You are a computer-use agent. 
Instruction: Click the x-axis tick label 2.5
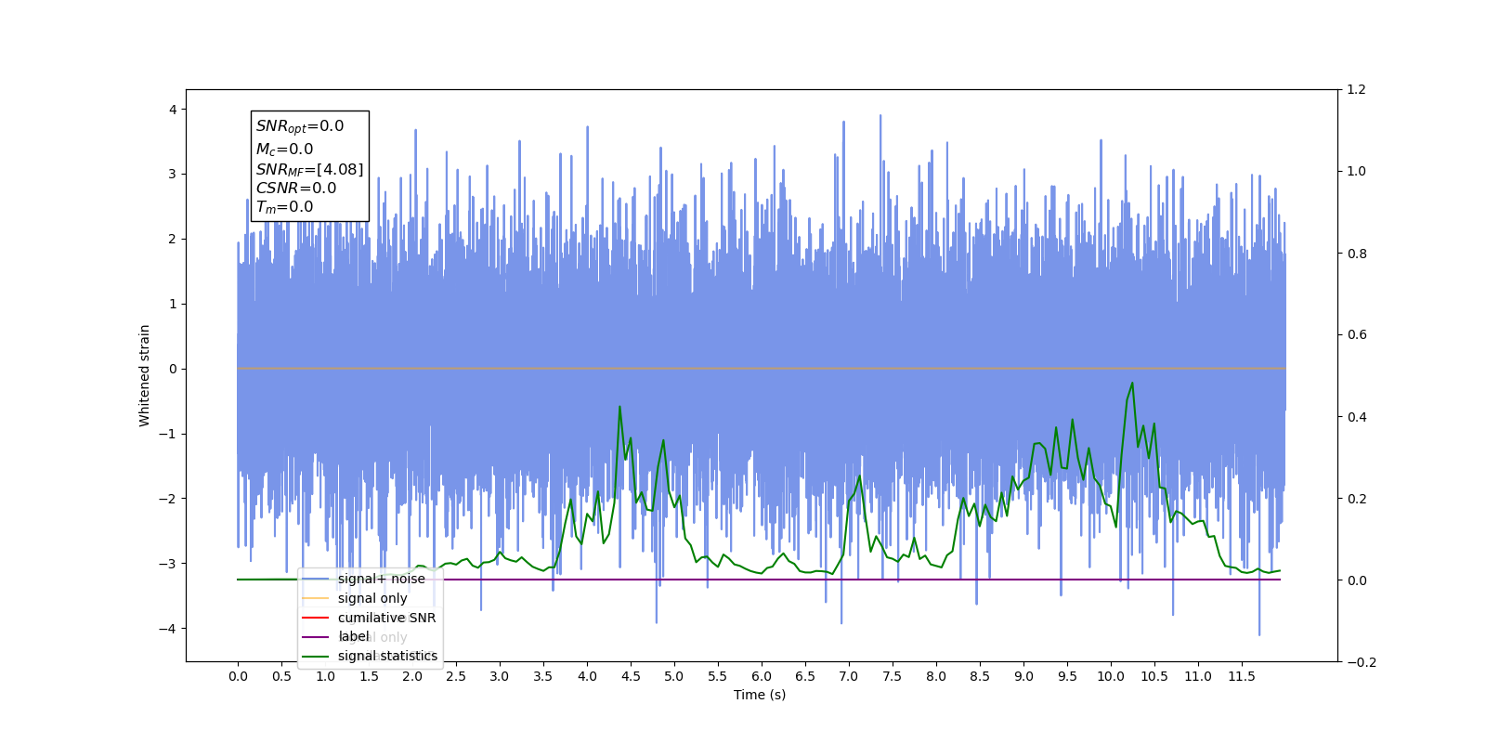456,676
